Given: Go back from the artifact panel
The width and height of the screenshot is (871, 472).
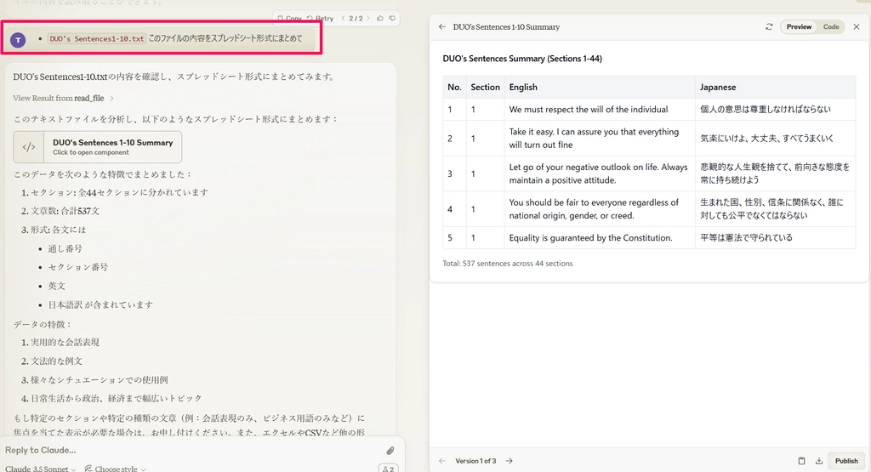Looking at the screenshot, I should (442, 26).
